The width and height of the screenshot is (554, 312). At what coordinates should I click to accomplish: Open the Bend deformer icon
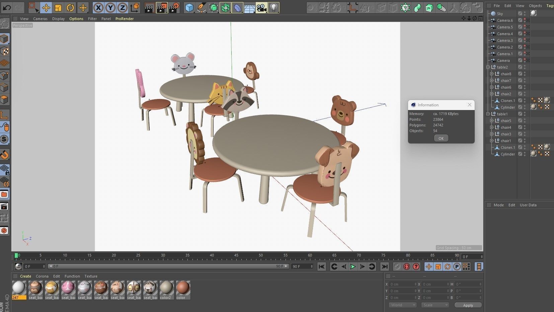click(238, 7)
